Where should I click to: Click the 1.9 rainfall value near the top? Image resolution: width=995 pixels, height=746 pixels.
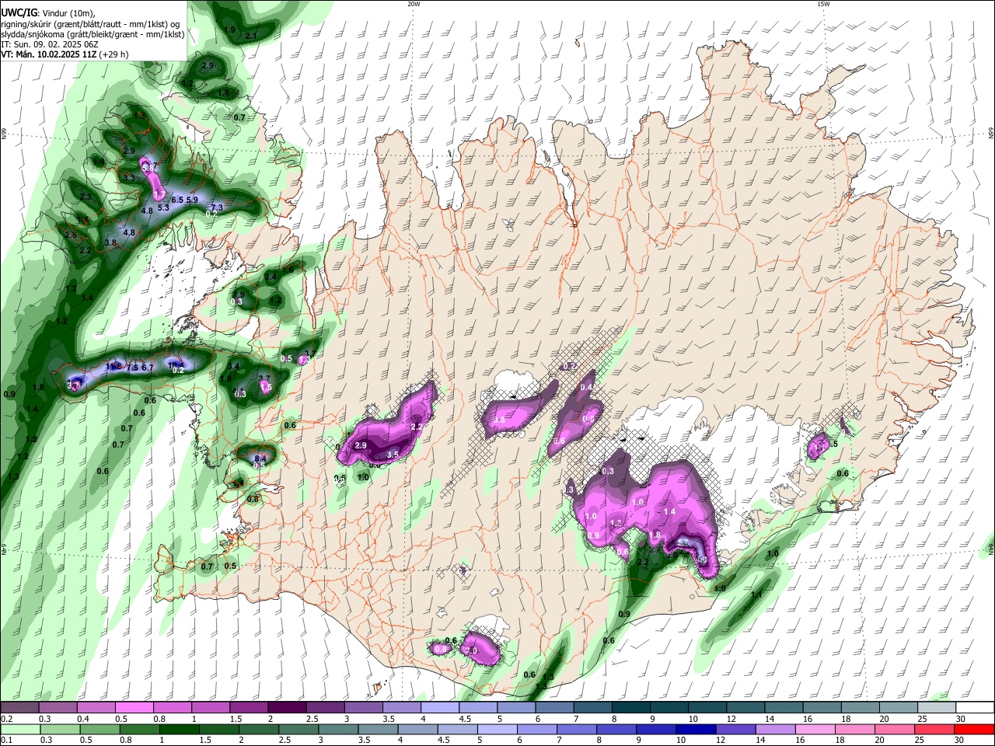click(229, 30)
